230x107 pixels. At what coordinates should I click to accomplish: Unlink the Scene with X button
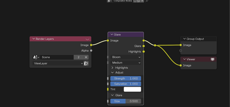[x=86, y=57]
